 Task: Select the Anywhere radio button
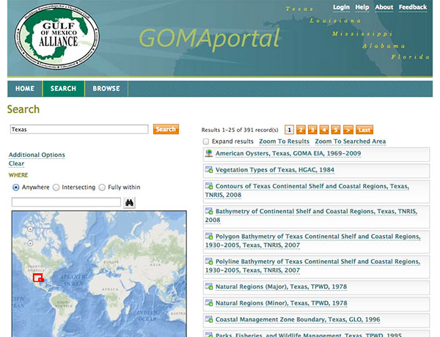(16, 188)
